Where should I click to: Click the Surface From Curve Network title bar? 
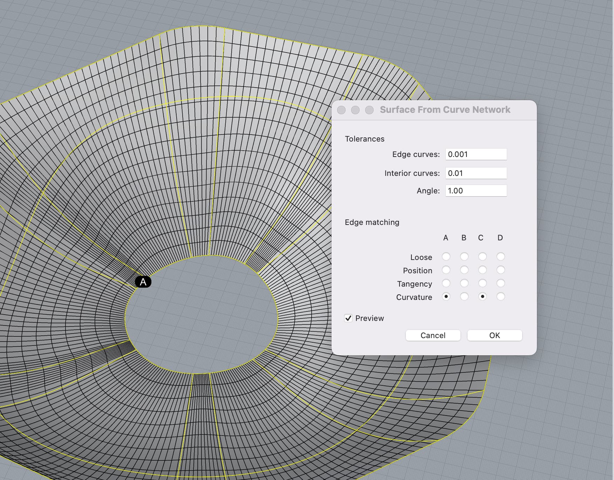point(445,110)
